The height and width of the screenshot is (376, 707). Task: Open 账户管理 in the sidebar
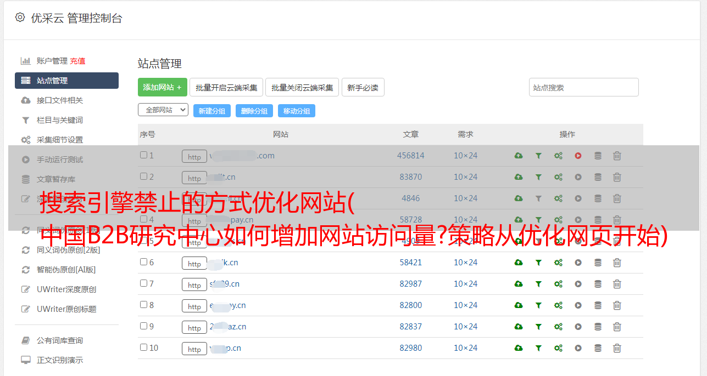[52, 61]
